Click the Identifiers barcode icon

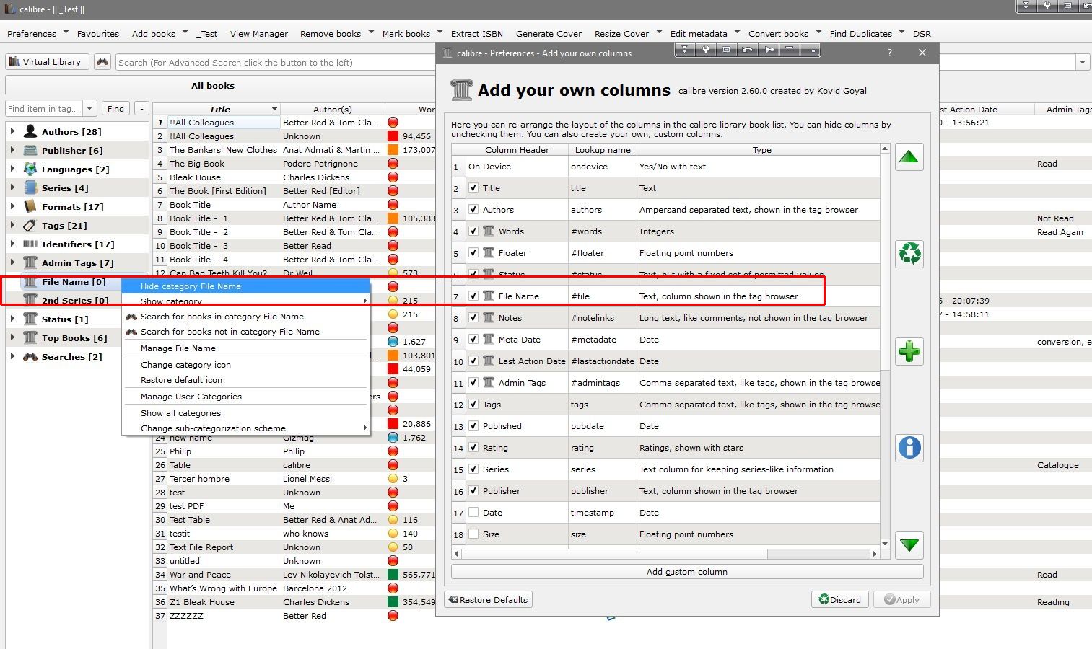coord(30,244)
